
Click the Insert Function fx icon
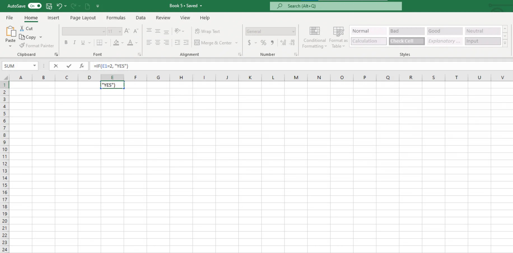(x=81, y=66)
